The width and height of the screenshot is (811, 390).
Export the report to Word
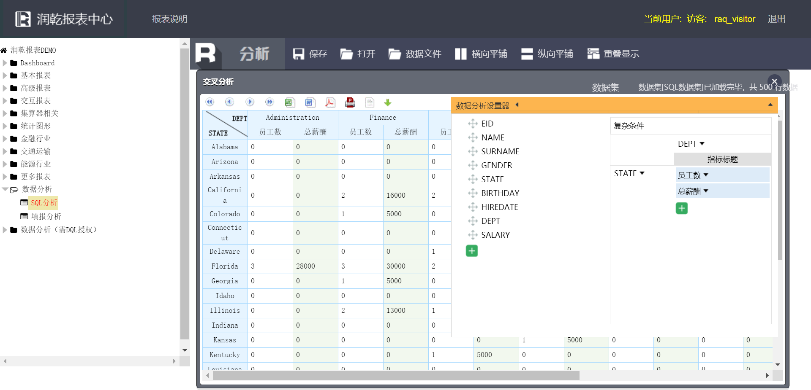(x=310, y=102)
